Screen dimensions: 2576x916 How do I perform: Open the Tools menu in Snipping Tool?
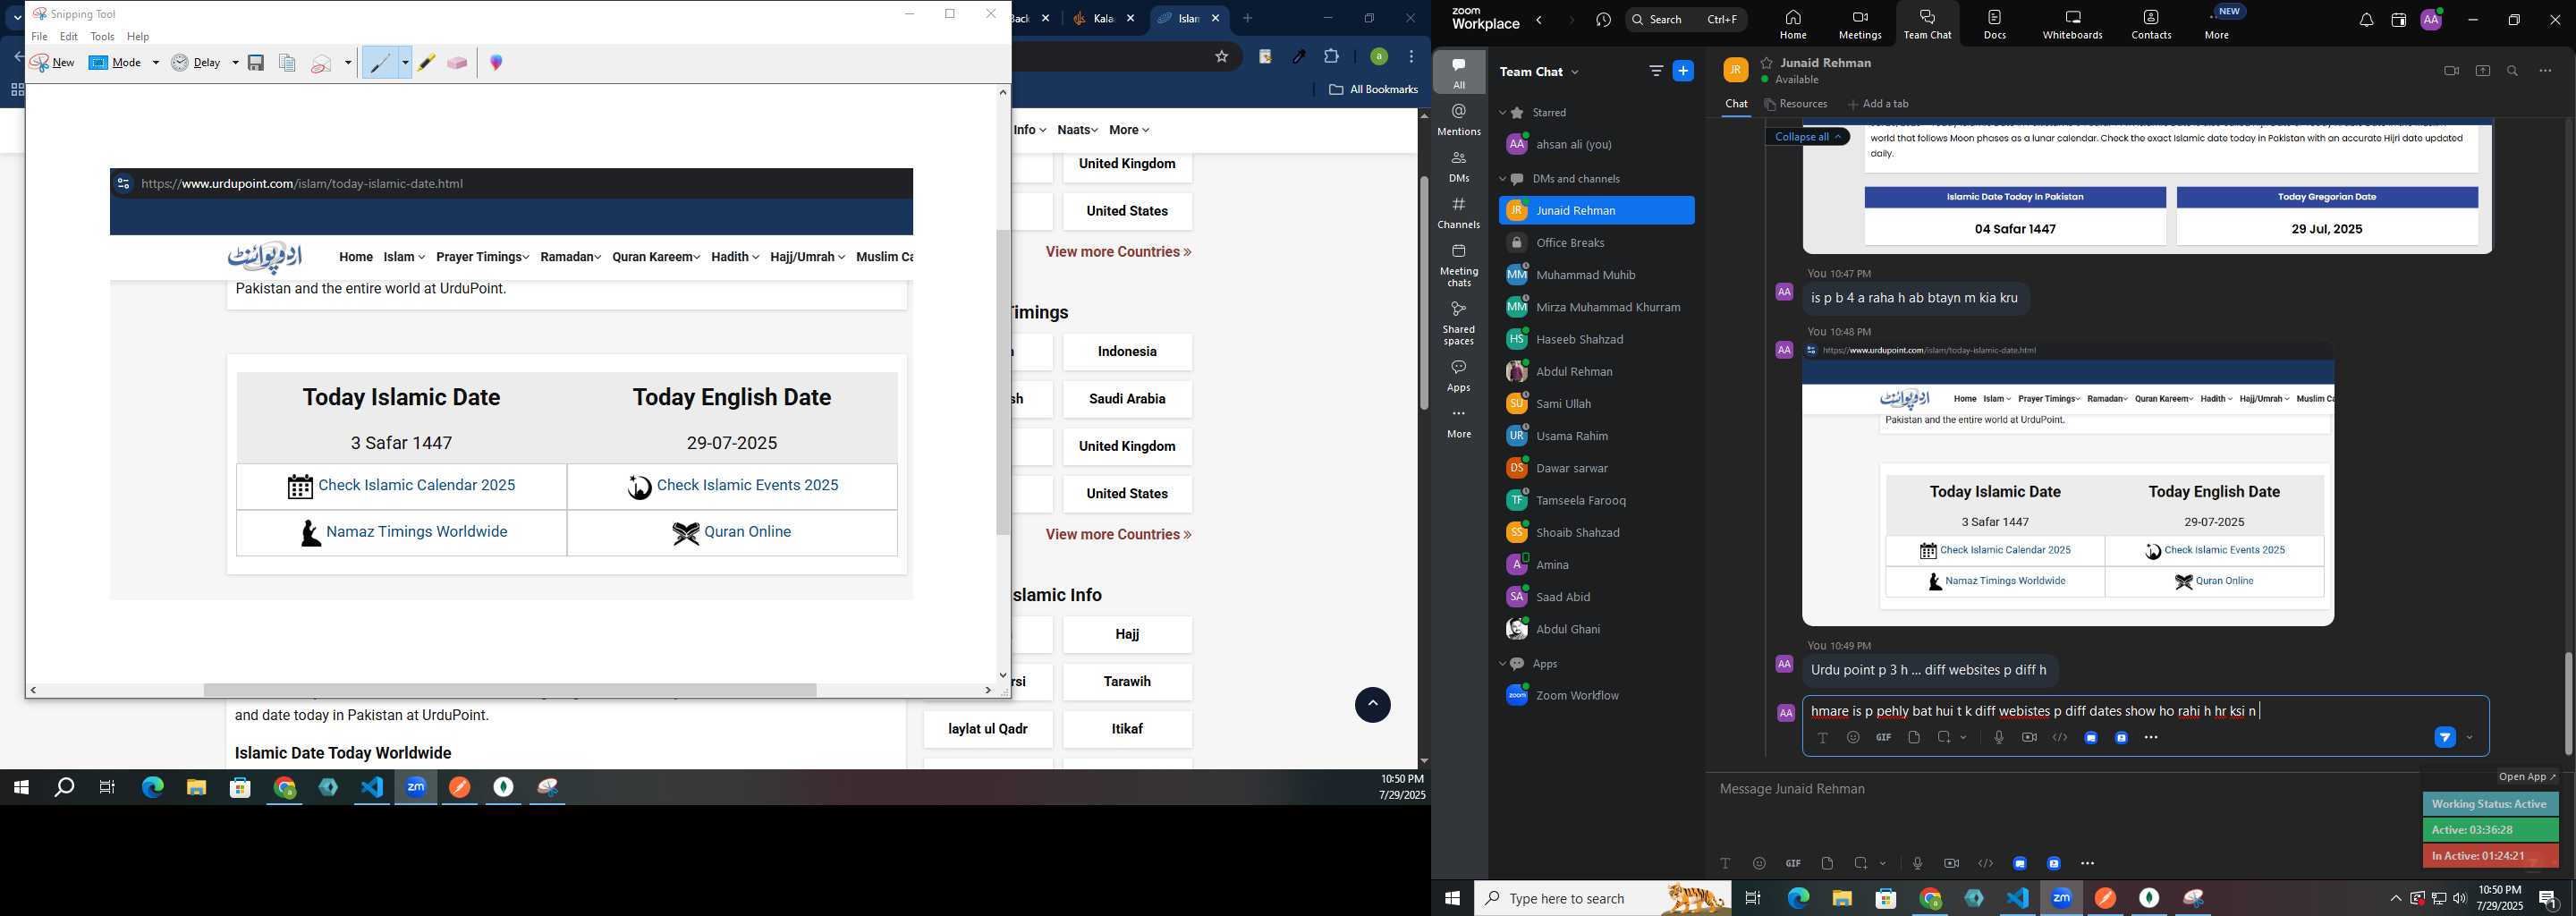[x=103, y=37]
